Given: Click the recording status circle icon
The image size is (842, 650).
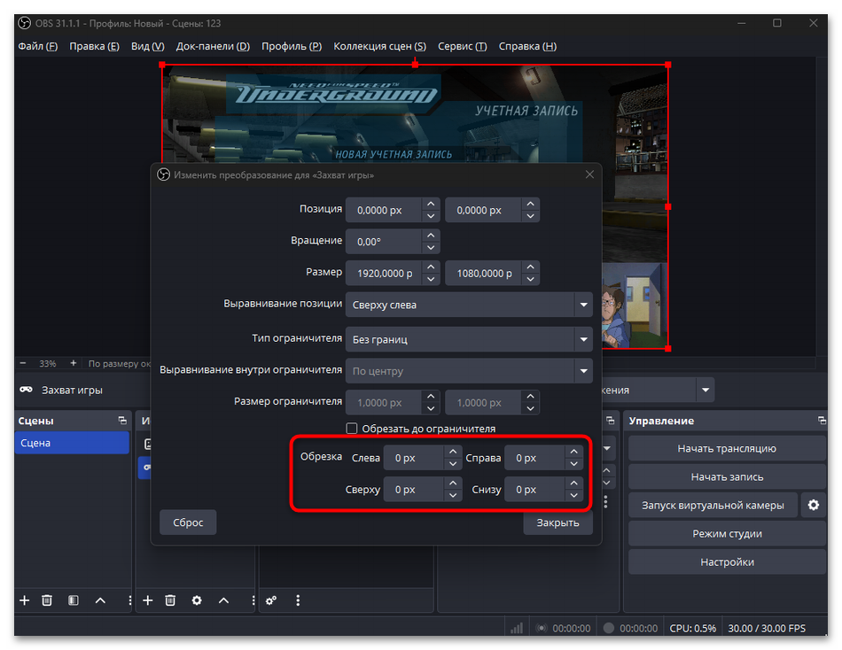Looking at the screenshot, I should click(x=608, y=628).
